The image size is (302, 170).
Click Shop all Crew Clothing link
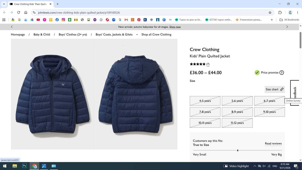coord(156,34)
